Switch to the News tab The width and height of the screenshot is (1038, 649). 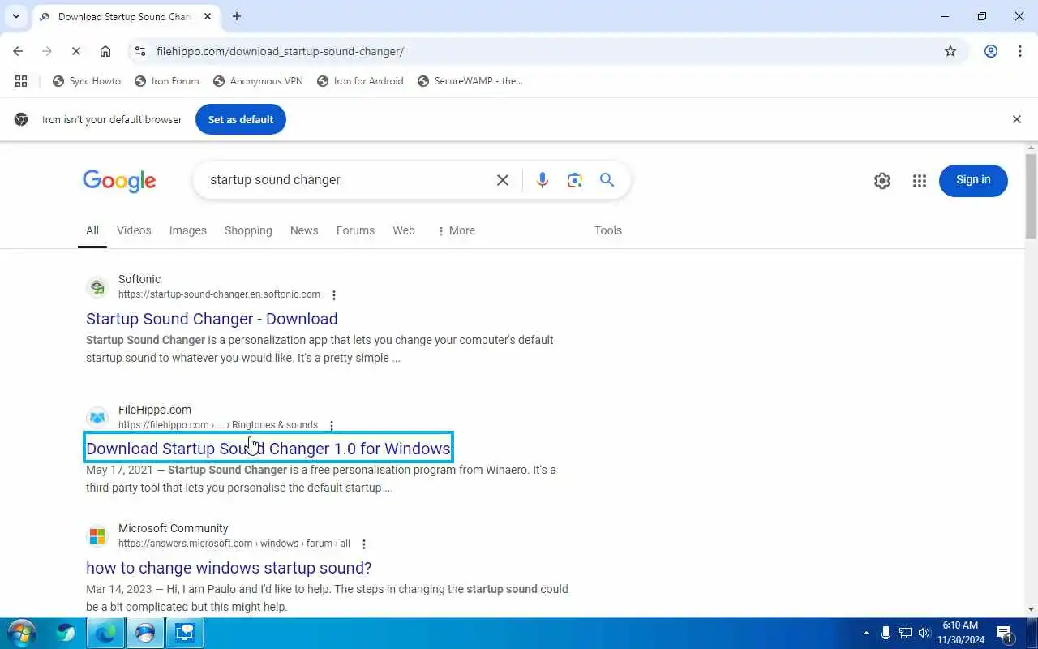pos(304,230)
